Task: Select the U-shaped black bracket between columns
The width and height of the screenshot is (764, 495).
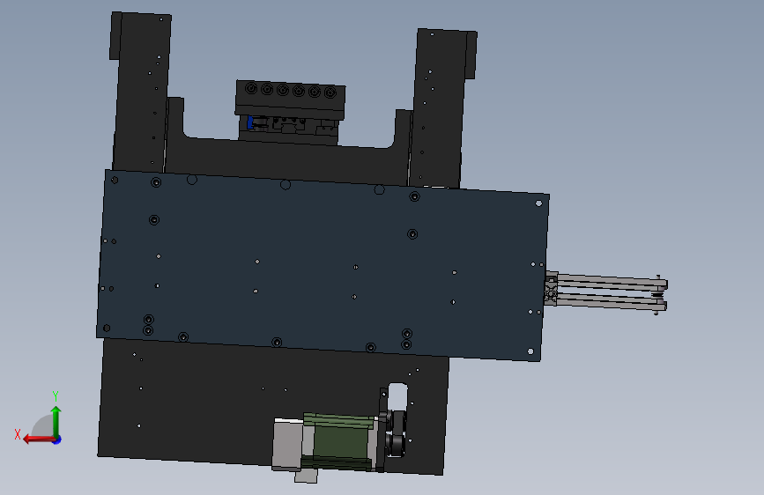Action: click(x=287, y=159)
